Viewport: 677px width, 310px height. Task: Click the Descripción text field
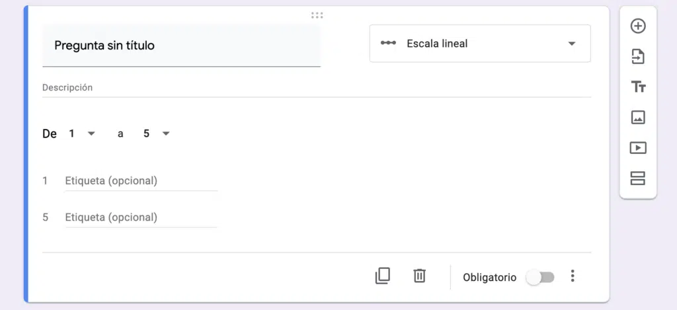click(x=316, y=87)
